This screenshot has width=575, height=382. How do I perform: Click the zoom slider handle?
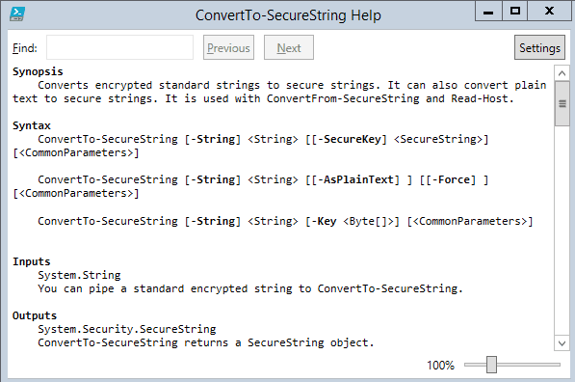[x=491, y=365]
